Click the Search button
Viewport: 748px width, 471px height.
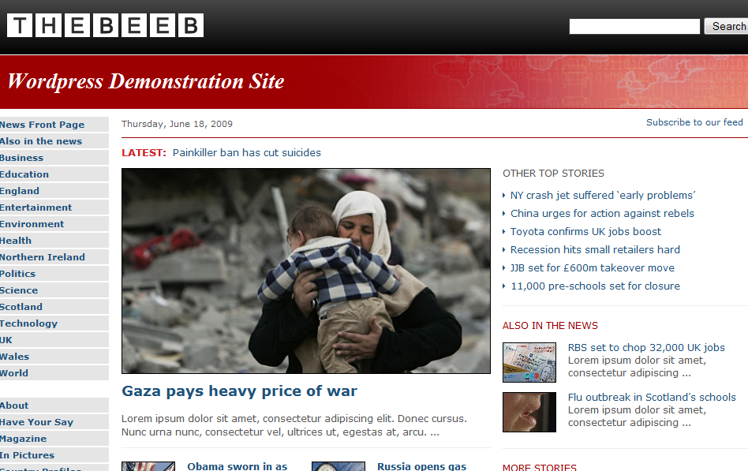pyautogui.click(x=727, y=26)
